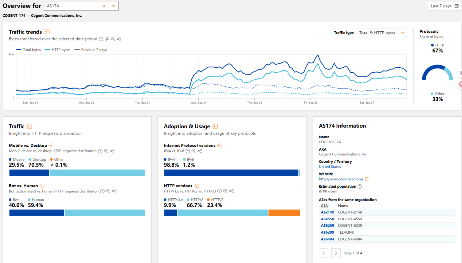Viewport: 462px width, 263px height.
Task: Open the cogentco.com website link
Action: coord(341,179)
